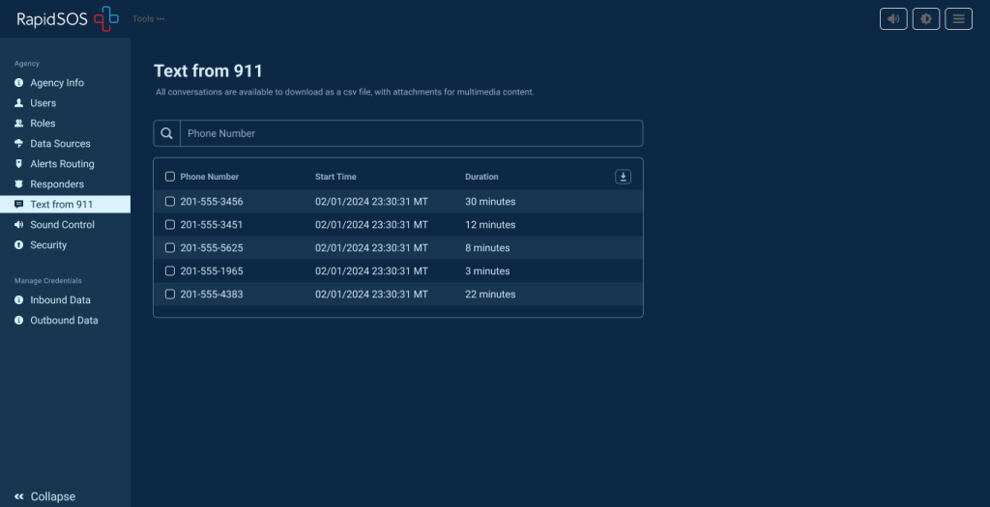Select the checkbox for 201-555-5625
The image size is (990, 507).
(170, 248)
